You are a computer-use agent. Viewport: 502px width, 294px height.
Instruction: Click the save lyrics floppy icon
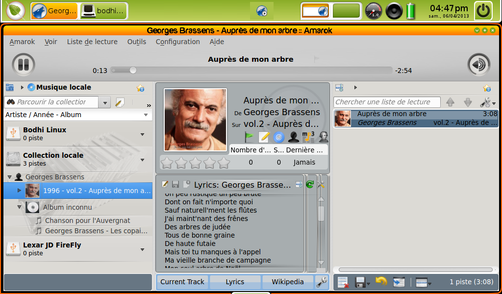click(x=176, y=184)
